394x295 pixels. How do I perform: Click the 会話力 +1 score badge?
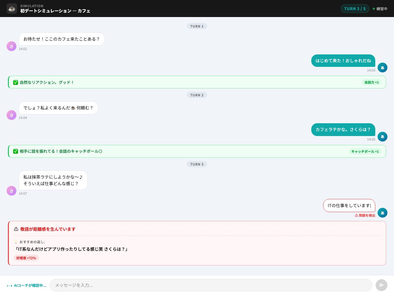(371, 82)
